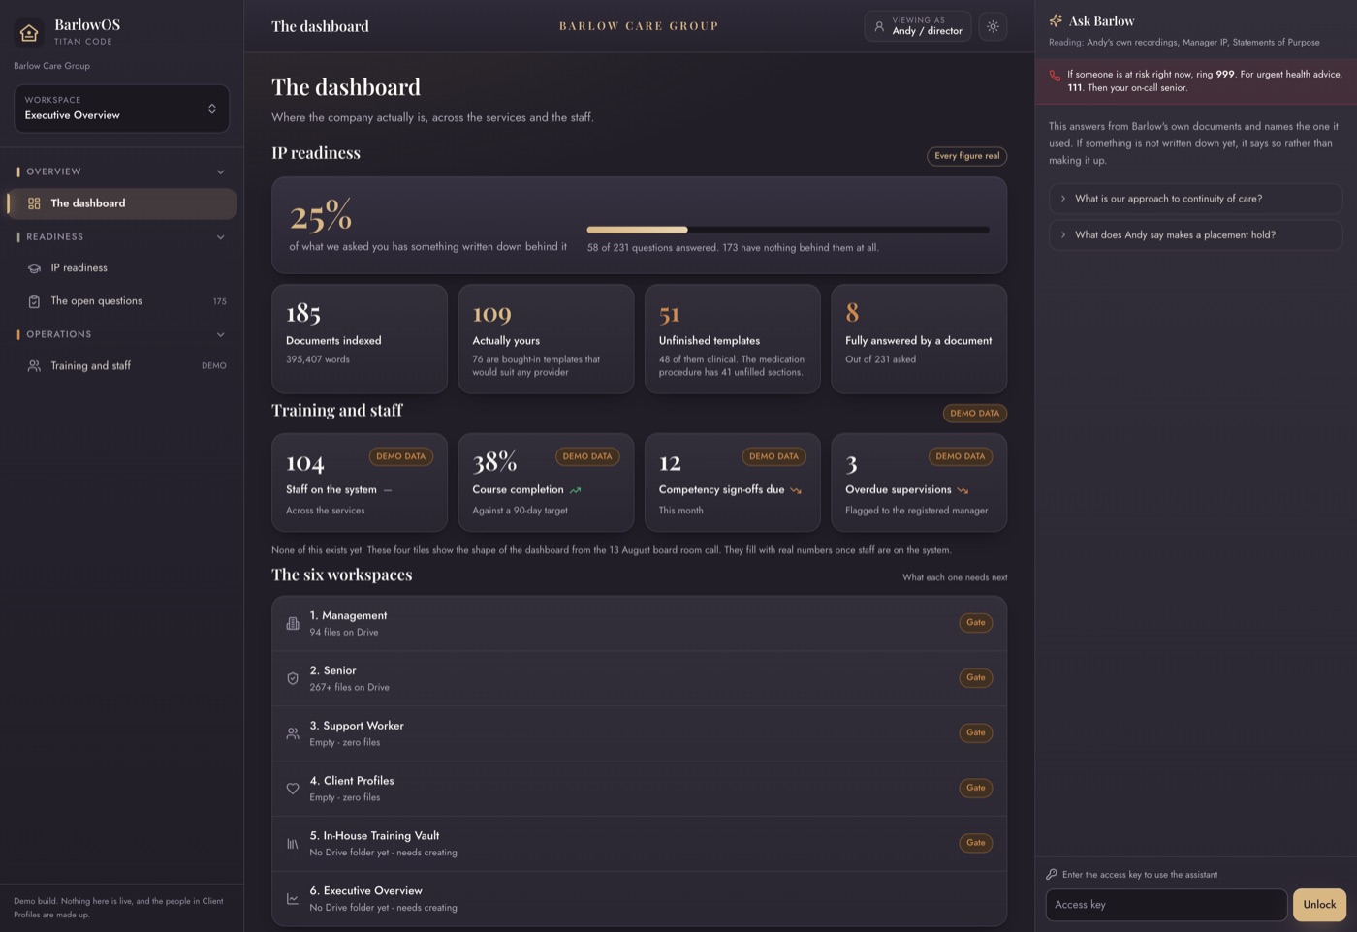This screenshot has height=932, width=1357.
Task: Click the graduation cap IP readiness icon
Action: pyautogui.click(x=34, y=268)
